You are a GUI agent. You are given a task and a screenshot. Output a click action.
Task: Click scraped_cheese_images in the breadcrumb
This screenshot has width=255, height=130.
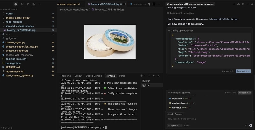(74, 10)
